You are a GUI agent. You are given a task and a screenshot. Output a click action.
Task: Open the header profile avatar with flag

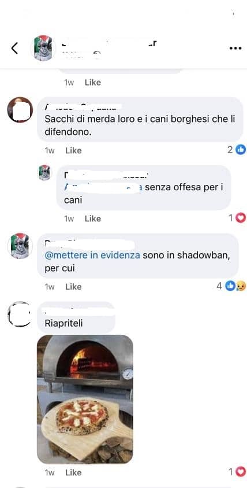[x=43, y=48]
